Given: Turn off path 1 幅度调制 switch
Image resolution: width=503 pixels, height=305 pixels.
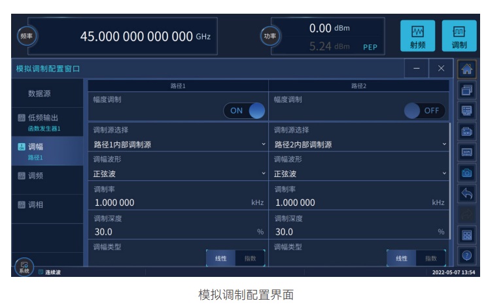Looking at the screenshot, I should tap(245, 110).
